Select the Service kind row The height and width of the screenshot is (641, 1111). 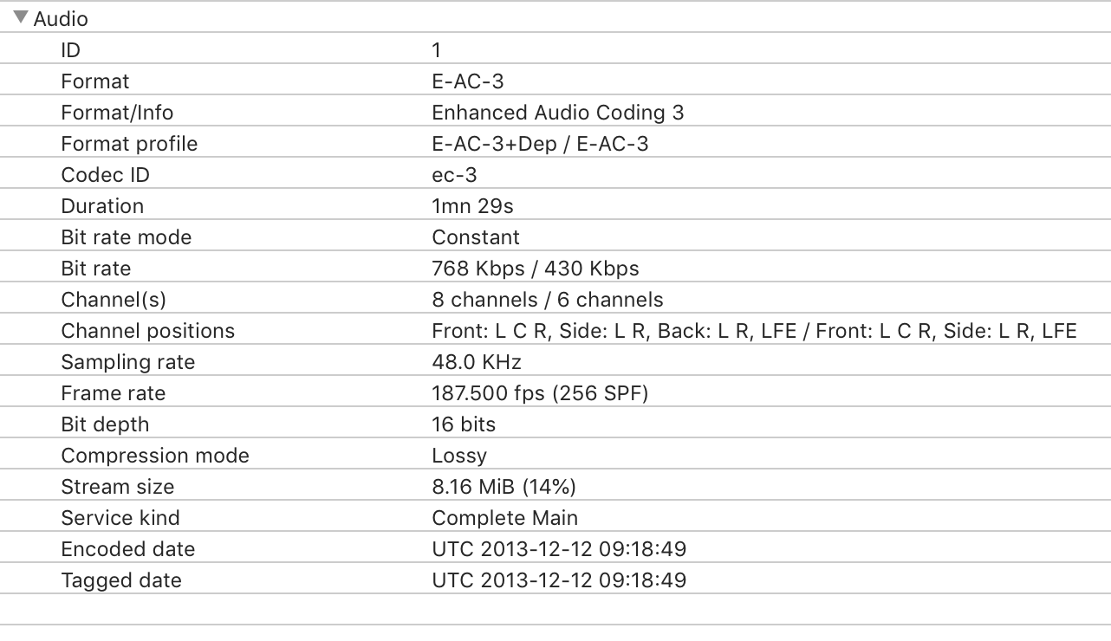tap(555, 517)
